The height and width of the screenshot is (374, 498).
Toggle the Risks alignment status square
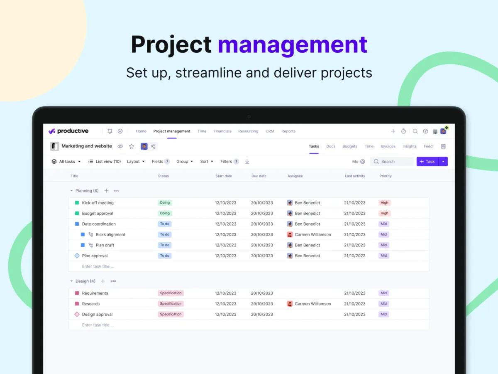coord(83,234)
